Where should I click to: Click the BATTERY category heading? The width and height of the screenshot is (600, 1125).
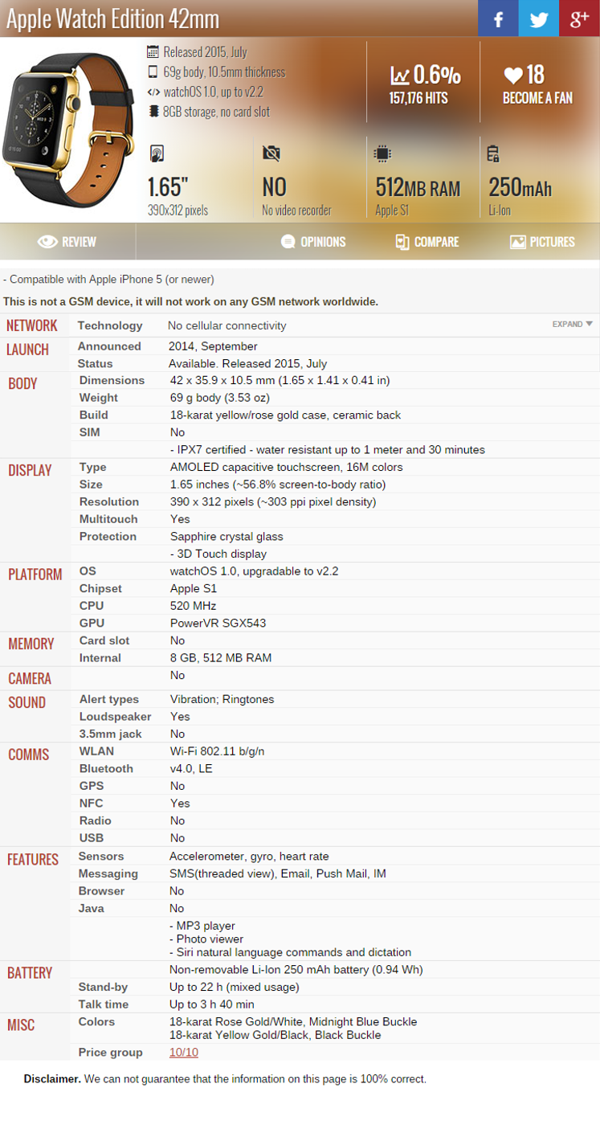pyautogui.click(x=30, y=973)
